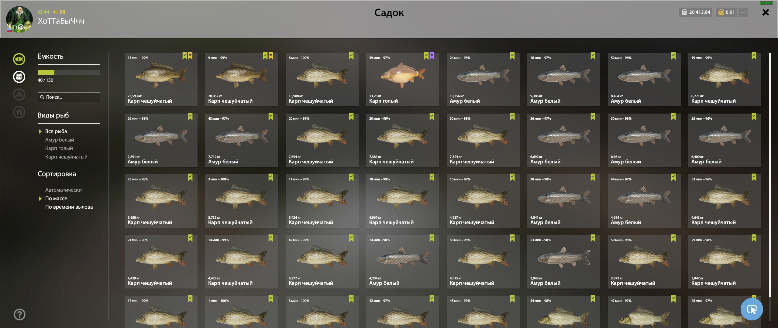The image size is (778, 328).
Task: Click the silver coins balance 20 413,84
Action: tap(696, 12)
